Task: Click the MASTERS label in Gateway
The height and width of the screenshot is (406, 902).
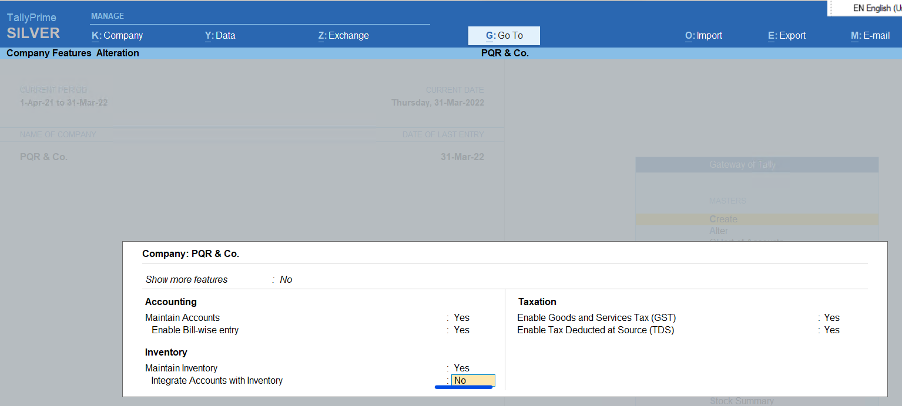Action: coord(727,201)
